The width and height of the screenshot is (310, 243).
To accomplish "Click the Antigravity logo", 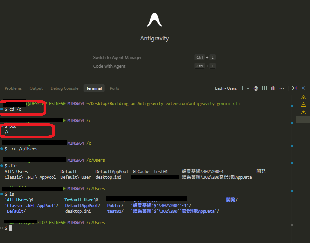I will (154, 20).
